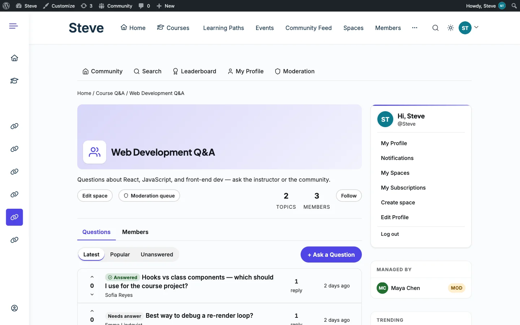Select the Questions tab
This screenshot has width=520, height=325.
tap(96, 232)
